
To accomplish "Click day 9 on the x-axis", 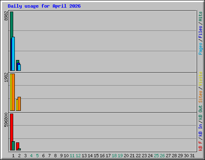I will 61,156.
